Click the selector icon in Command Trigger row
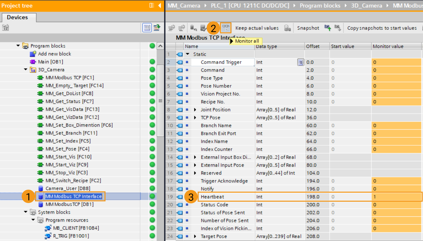Viewport: 423px width, 241px height. (x=300, y=62)
